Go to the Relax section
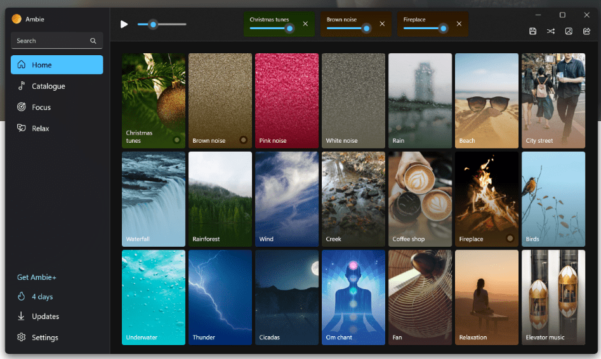Screen dimensions: 601x359 pos(41,128)
